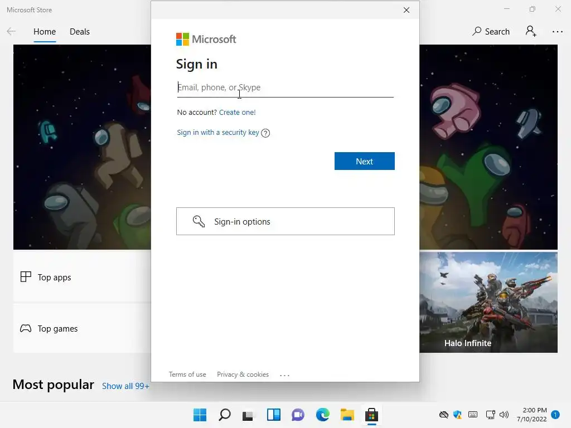Image resolution: width=571 pixels, height=428 pixels.
Task: Click the Top apps grid icon
Action: pyautogui.click(x=26, y=277)
